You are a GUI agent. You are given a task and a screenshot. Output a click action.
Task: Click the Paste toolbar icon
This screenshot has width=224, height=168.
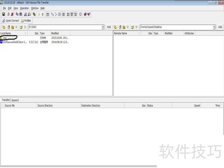[x=21, y=14]
